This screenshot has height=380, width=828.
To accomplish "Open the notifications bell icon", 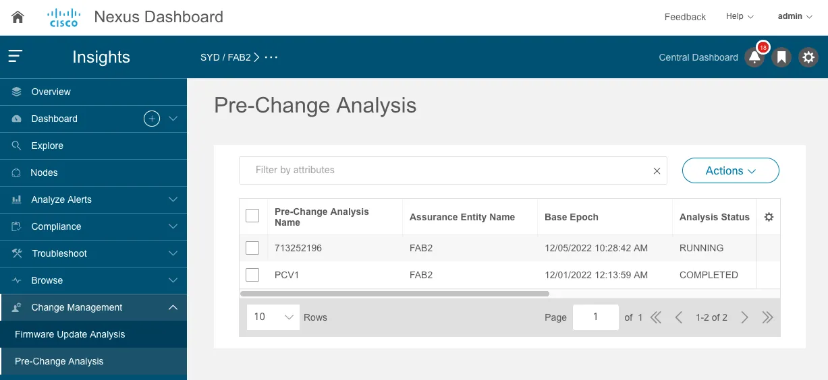I will [x=754, y=57].
